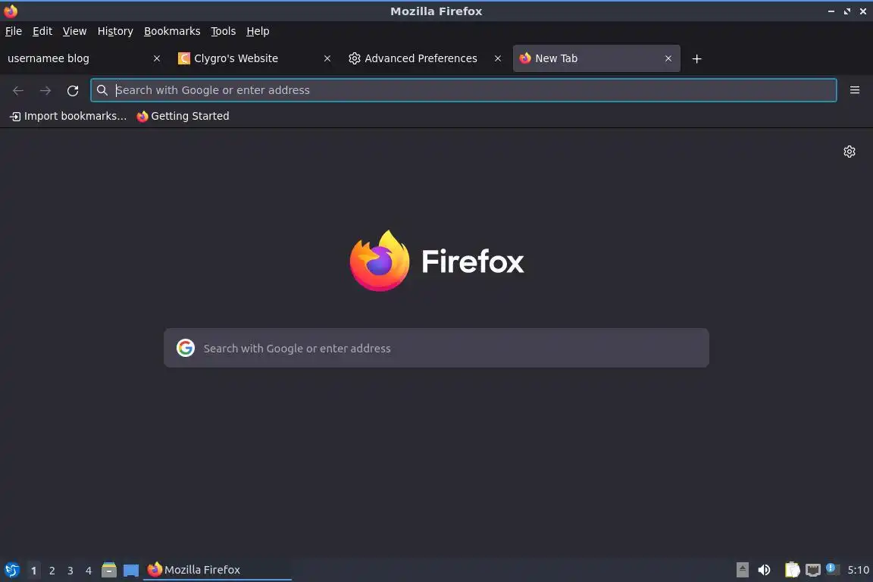Open the Help menu
Screen dimensions: 873x582
[x=258, y=31]
